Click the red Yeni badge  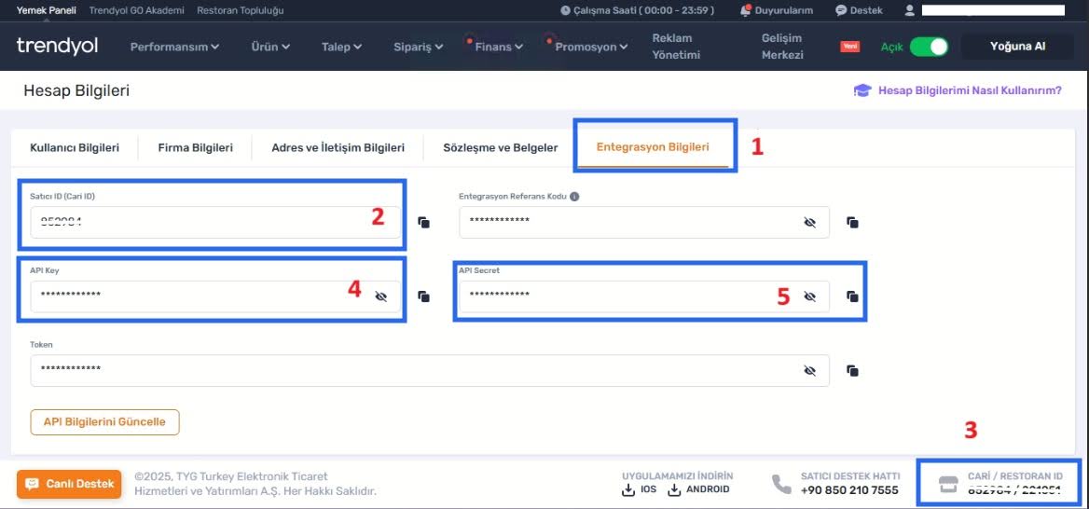coord(850,47)
